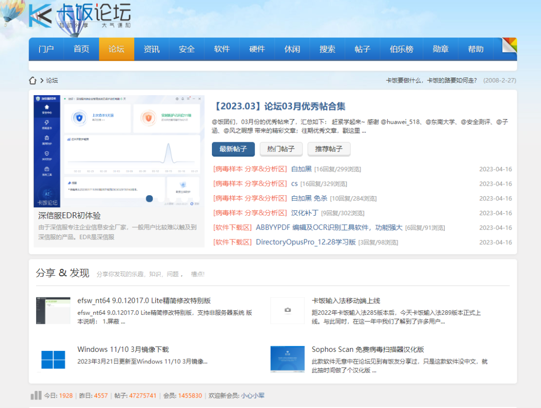
Task: Open 勋章 in the top navigation
Action: pos(440,49)
